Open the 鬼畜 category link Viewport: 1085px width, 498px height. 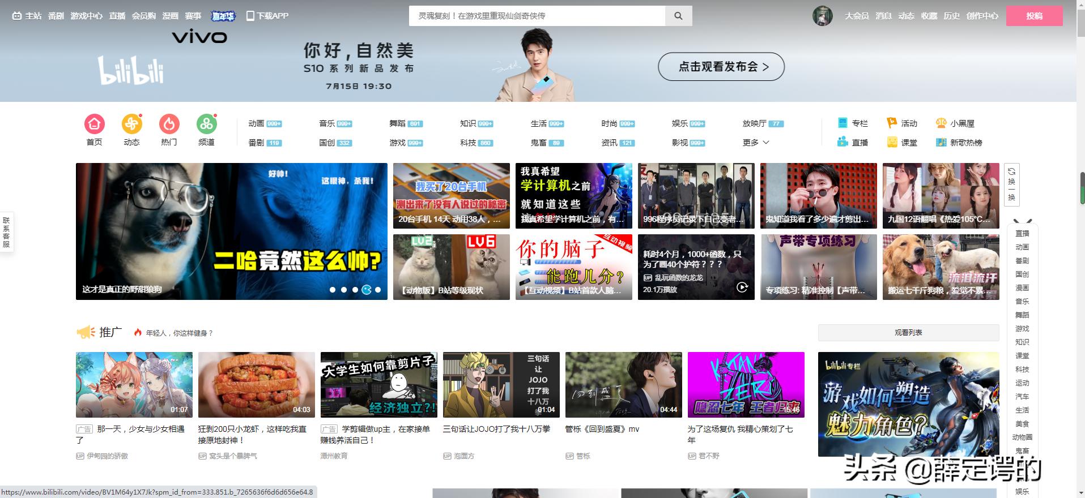pos(538,143)
